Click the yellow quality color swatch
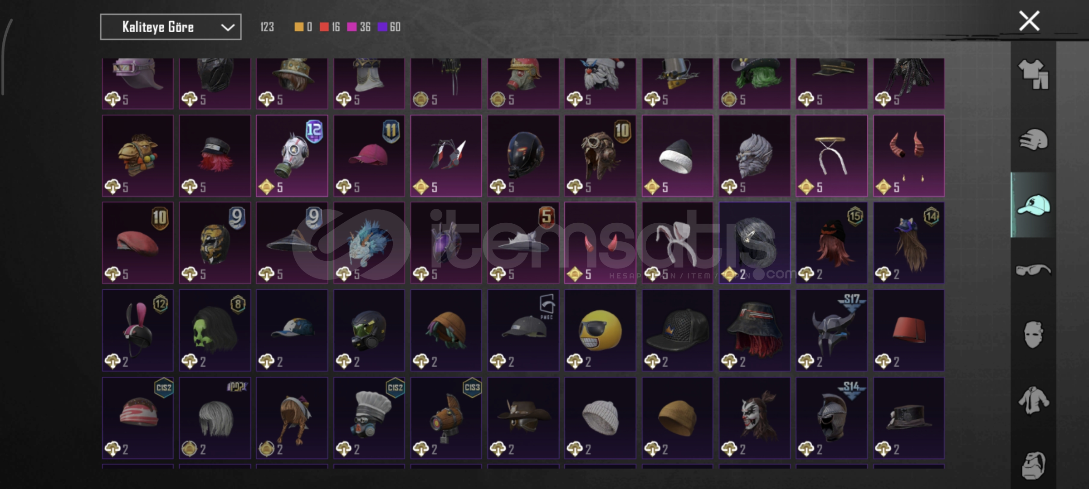This screenshot has width=1089, height=489. click(x=299, y=27)
